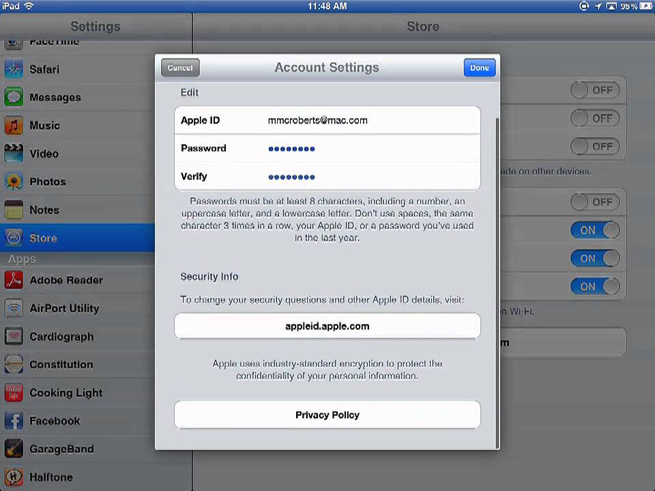Cancel the Account Settings dialog
This screenshot has height=491, width=655.
[180, 68]
